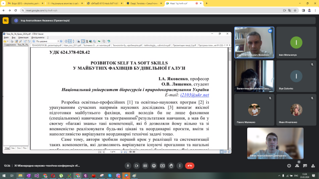This screenshot has height=179, width=319.
Task: Click the binoculars search icon in STDU toolbar
Action: tap(78, 41)
